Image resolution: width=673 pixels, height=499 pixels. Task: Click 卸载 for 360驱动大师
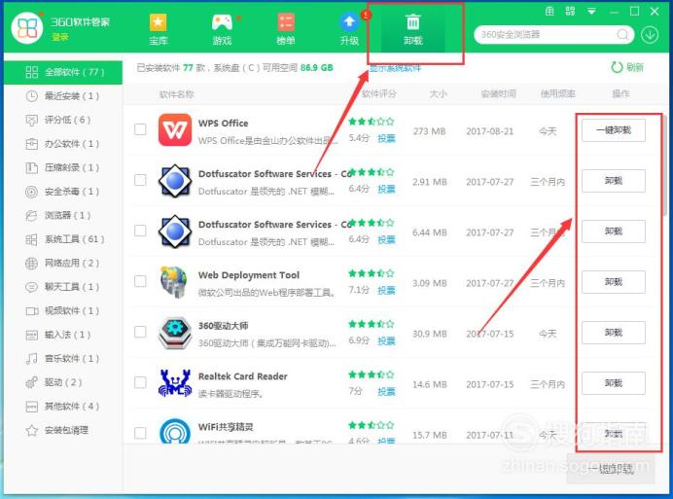614,333
